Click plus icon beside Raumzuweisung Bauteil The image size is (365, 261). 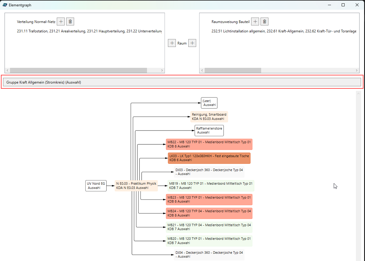[x=255, y=21]
